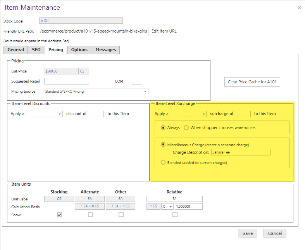305x250 pixels.
Task: Select the Blended charges radio button
Action: coord(163,162)
